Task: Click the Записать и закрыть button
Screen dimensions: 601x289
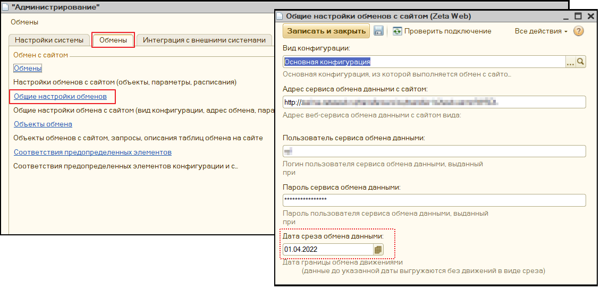Action: (326, 31)
